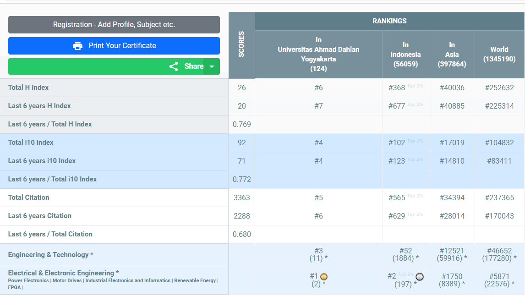Image resolution: width=525 pixels, height=296 pixels.
Task: Open the Share dropdown arrow
Action: (x=212, y=66)
